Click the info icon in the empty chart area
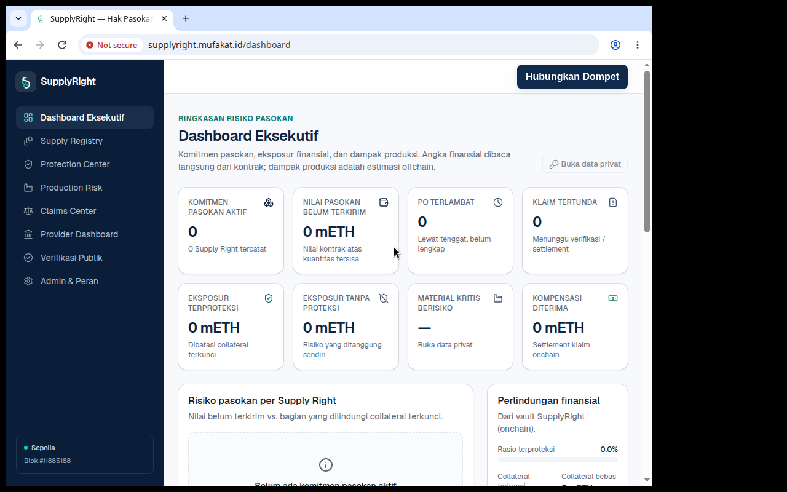The width and height of the screenshot is (787, 492). 326,465
